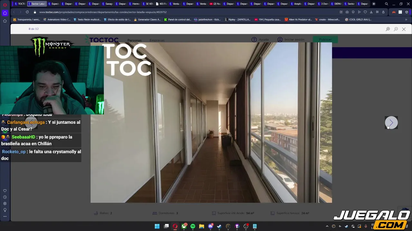The image size is (412, 231).
Task: Go forward with the browser arrow
Action: point(20,12)
